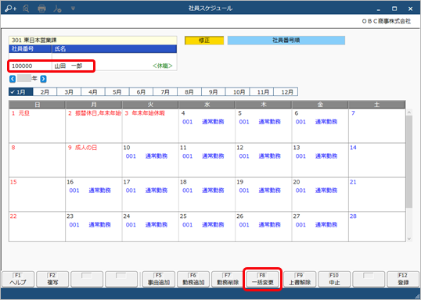Select day 13 通常勤務 cell

[x=320, y=160]
